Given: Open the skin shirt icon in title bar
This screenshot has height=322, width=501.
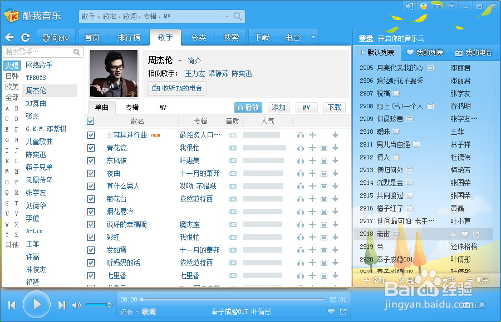Looking at the screenshot, I should tap(424, 6).
